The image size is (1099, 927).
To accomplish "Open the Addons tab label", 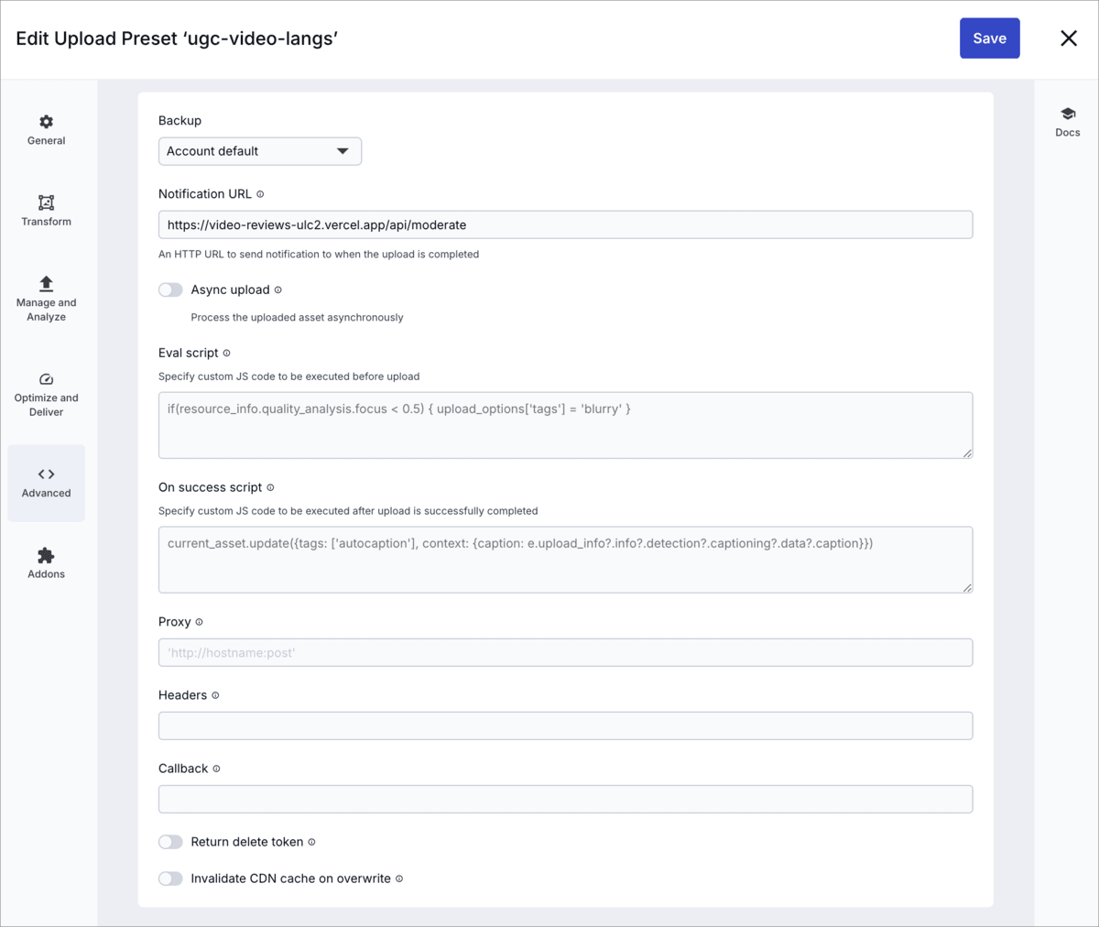I will point(46,574).
